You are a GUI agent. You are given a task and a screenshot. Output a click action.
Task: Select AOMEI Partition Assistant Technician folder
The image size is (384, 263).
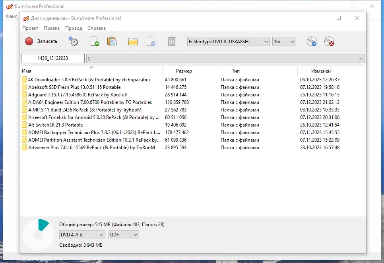(94, 140)
